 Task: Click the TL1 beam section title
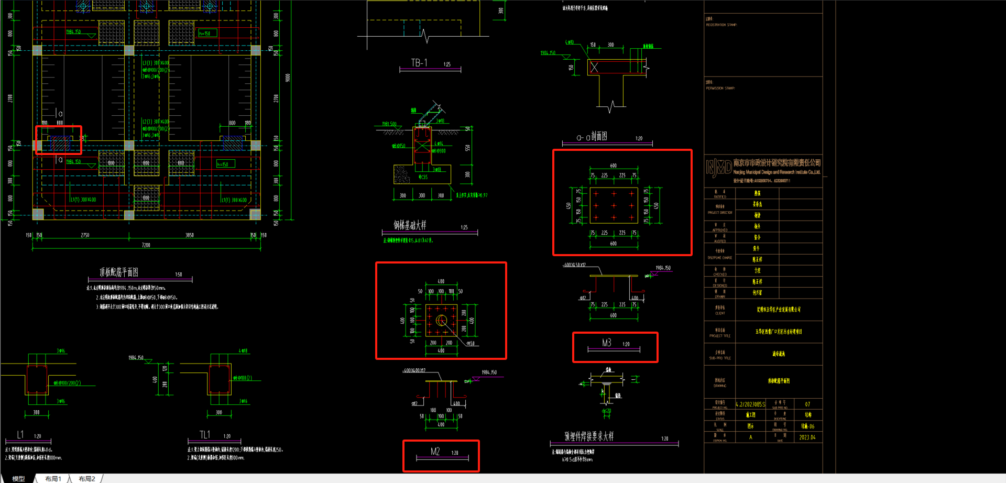pos(205,435)
